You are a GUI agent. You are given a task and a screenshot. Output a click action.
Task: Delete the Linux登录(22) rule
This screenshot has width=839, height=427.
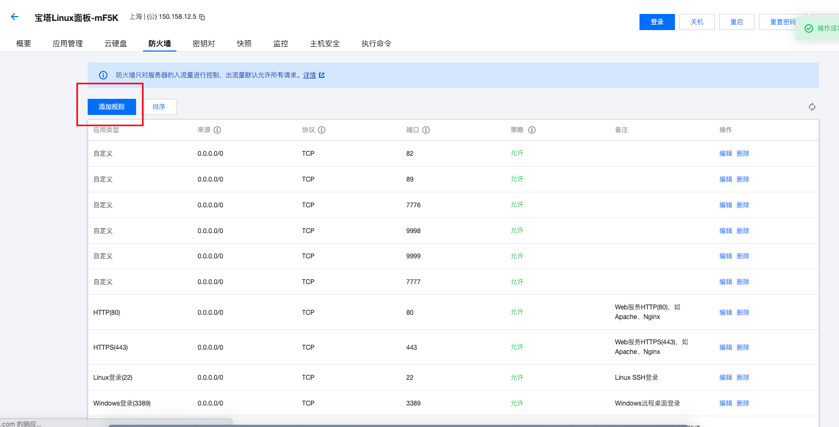click(x=743, y=378)
